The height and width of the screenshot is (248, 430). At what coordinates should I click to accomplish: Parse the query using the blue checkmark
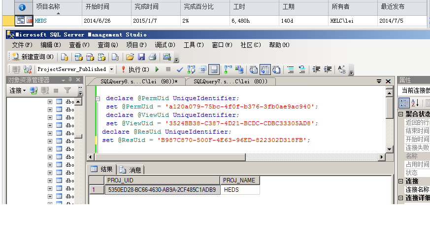(x=180, y=70)
